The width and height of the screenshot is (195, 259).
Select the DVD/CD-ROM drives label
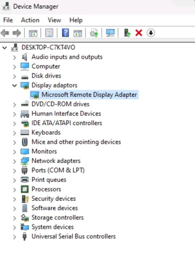coord(61,104)
